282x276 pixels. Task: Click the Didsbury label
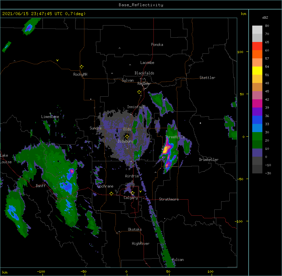point(126,141)
